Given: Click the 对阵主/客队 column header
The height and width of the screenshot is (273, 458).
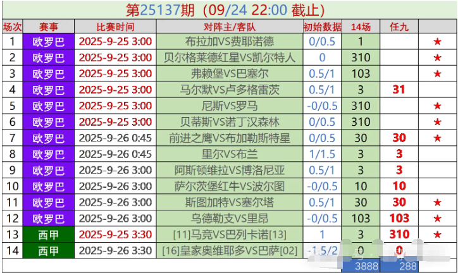Looking at the screenshot, I should (230, 27).
